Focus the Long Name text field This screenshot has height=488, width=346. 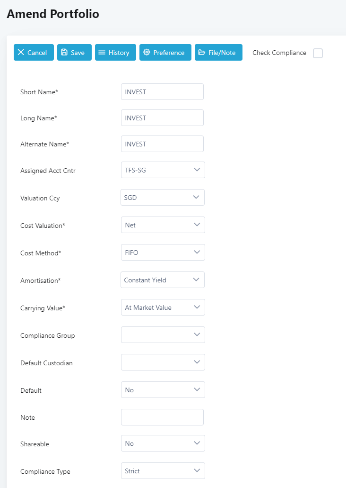162,118
